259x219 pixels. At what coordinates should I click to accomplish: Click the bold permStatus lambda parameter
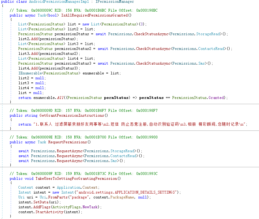point(116,98)
